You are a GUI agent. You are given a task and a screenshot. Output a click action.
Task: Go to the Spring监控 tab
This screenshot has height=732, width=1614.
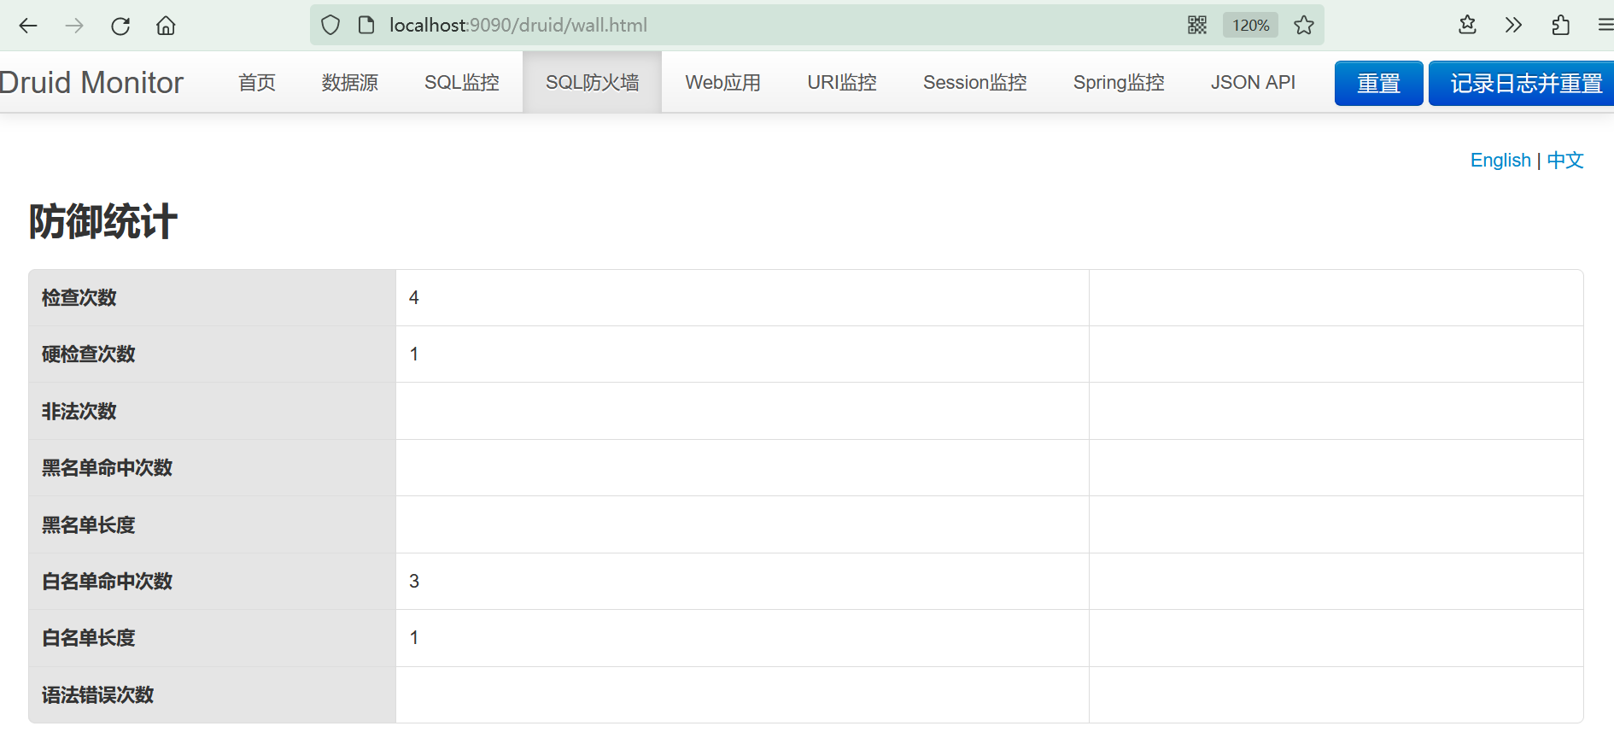1119,82
